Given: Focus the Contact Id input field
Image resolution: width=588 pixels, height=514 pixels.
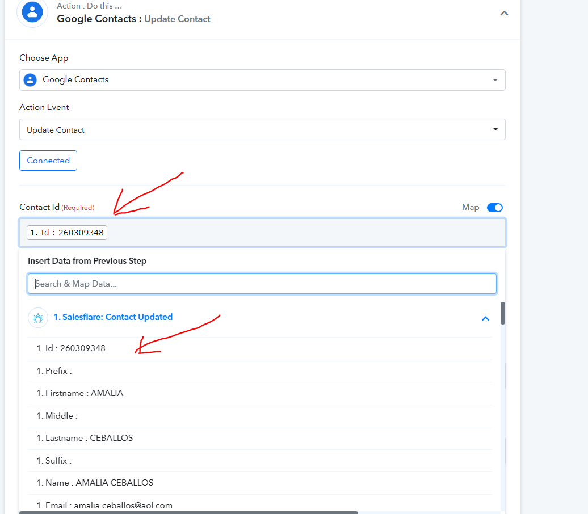Looking at the screenshot, I should (262, 233).
